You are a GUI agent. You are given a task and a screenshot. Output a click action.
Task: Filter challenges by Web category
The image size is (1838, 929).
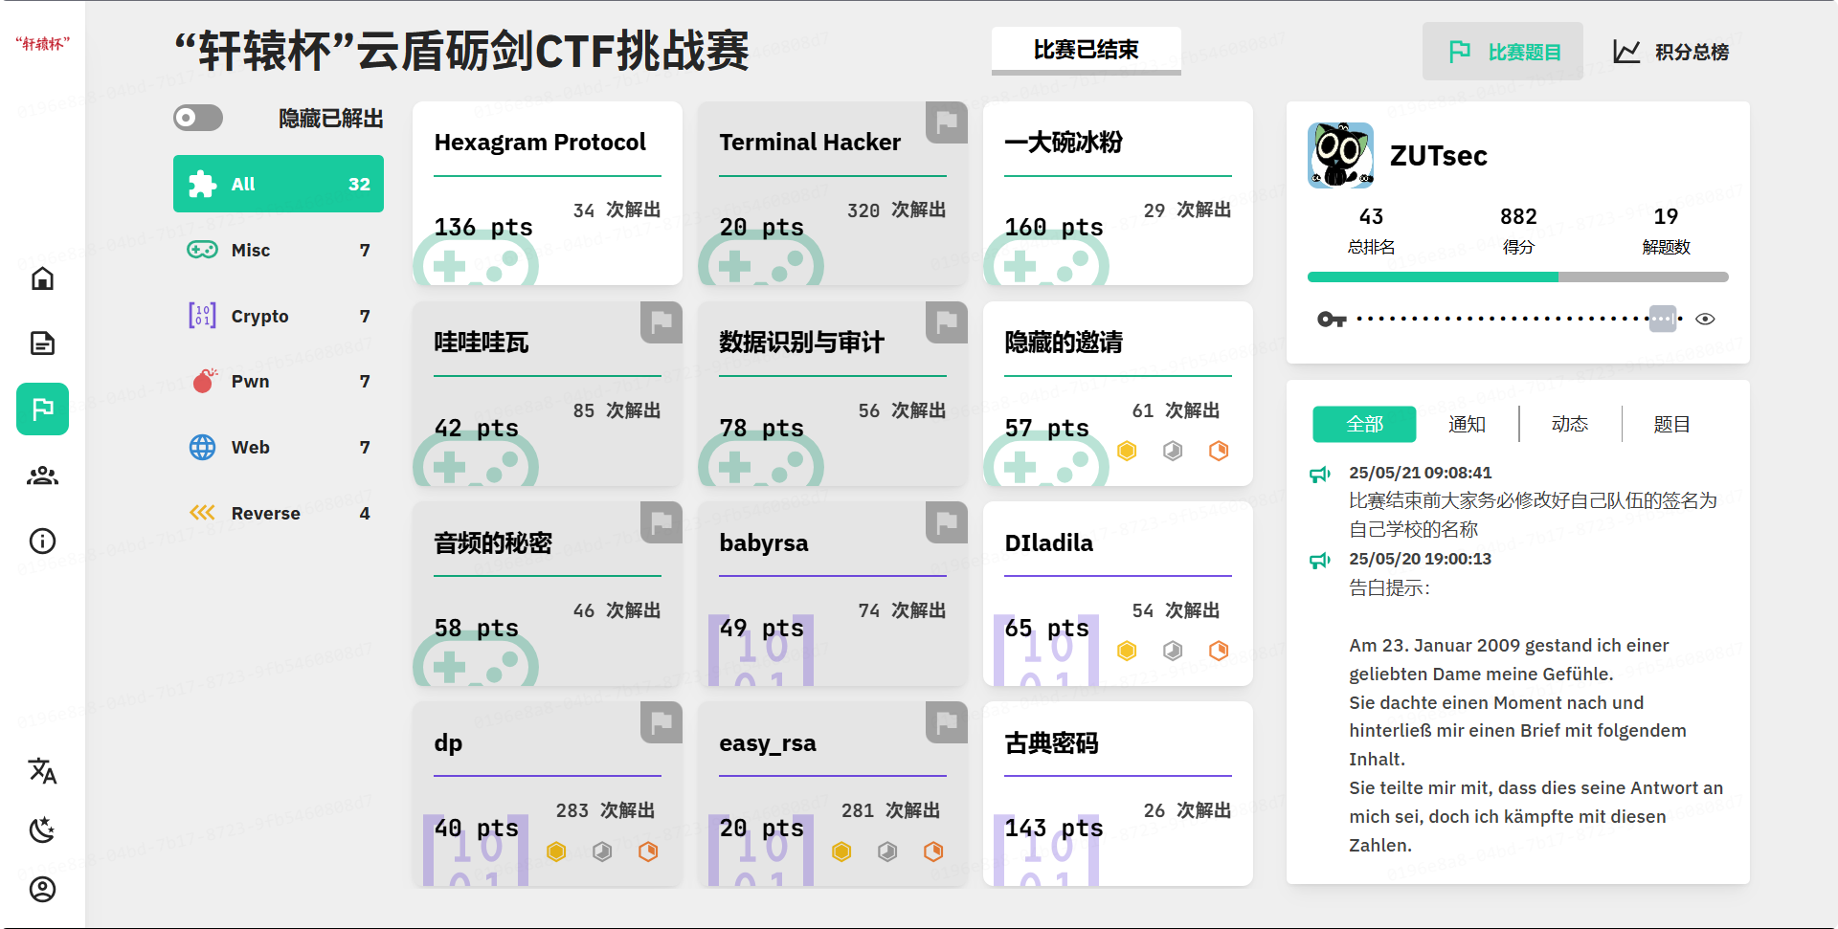pos(279,447)
